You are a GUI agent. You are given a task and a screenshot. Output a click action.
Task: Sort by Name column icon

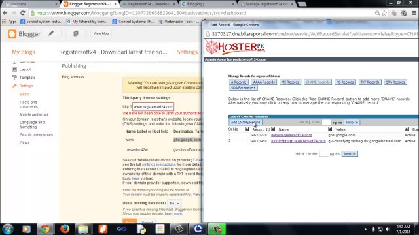[330, 129]
